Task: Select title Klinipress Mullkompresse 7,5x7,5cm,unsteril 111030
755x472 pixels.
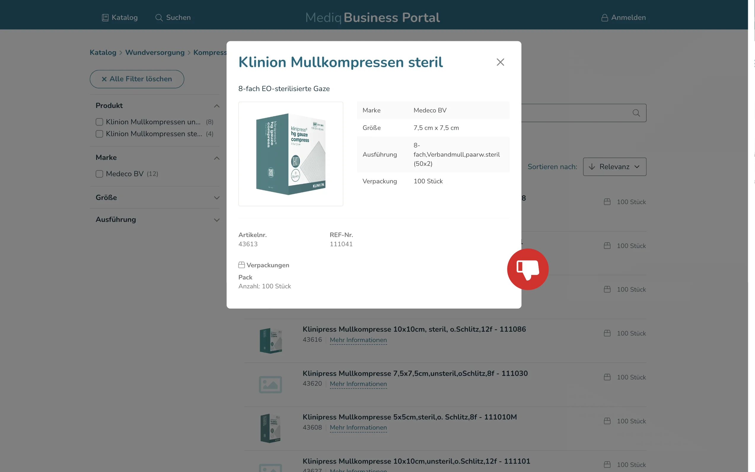Action: coord(415,373)
